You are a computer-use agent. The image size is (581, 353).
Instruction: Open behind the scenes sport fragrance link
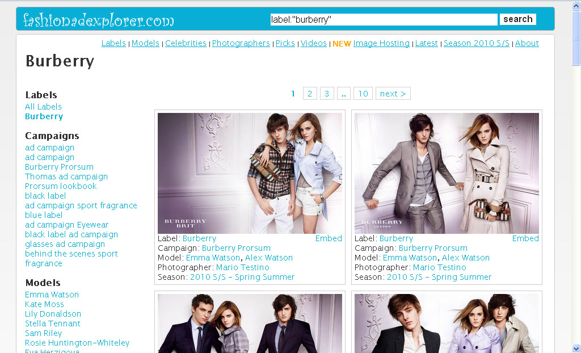click(71, 258)
